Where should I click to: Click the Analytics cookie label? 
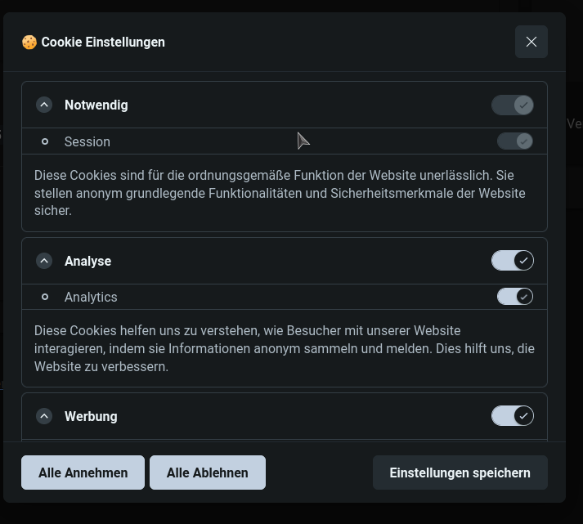click(x=91, y=297)
